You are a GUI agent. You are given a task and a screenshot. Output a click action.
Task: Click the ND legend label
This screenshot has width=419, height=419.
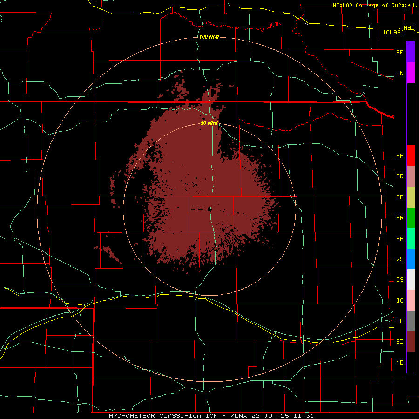tap(399, 362)
